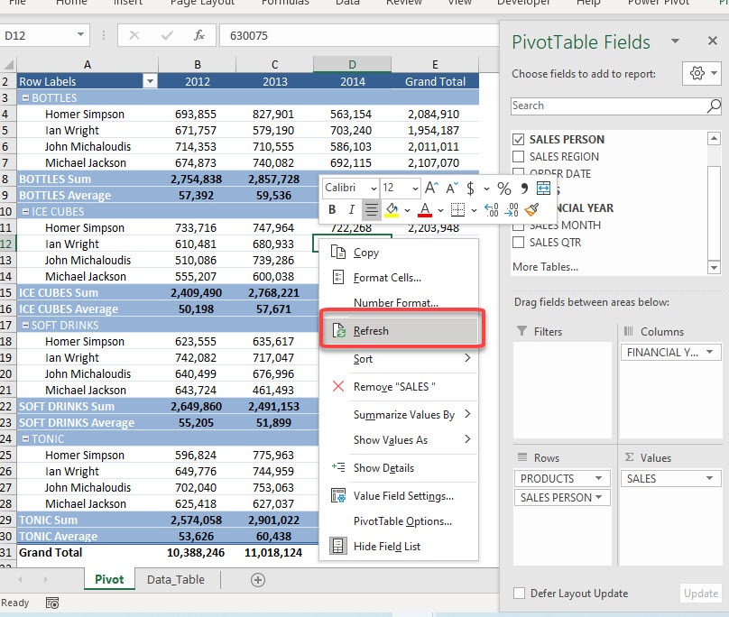Open Summarize Values By submenu
This screenshot has width=729, height=617.
[x=399, y=414]
